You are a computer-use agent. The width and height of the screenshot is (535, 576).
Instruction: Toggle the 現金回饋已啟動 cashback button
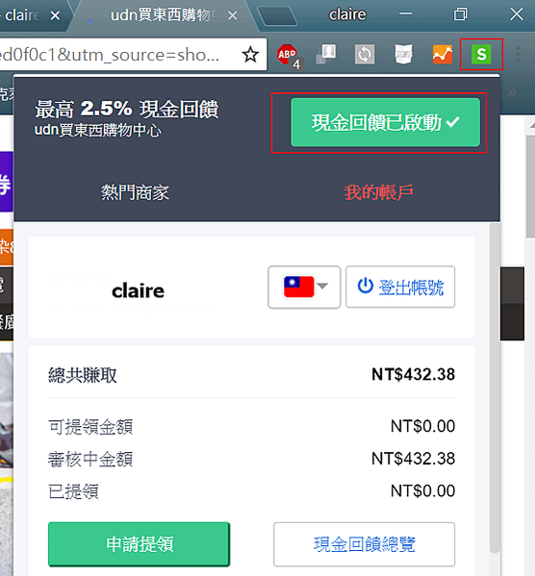pyautogui.click(x=385, y=122)
